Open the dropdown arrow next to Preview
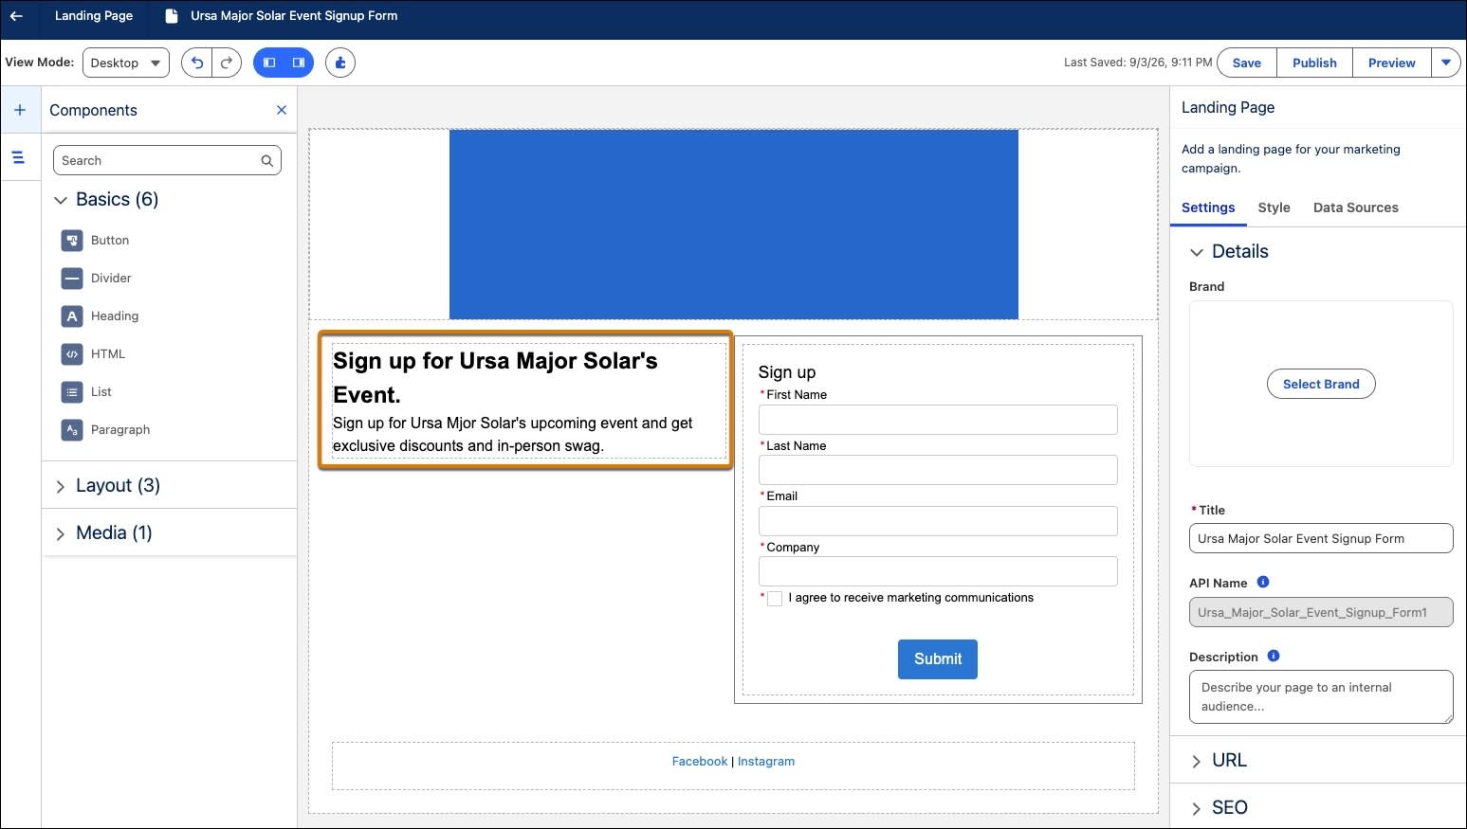 tap(1446, 63)
